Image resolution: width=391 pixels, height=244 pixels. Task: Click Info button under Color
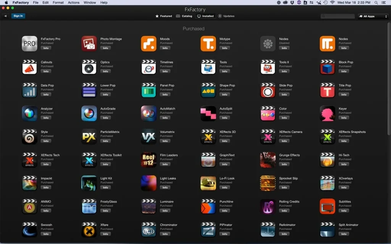[x=284, y=118]
